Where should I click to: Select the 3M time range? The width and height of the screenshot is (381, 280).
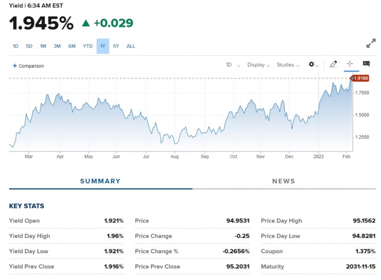point(57,46)
